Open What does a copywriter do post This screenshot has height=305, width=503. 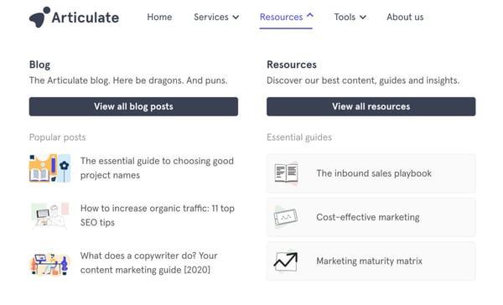tap(149, 263)
